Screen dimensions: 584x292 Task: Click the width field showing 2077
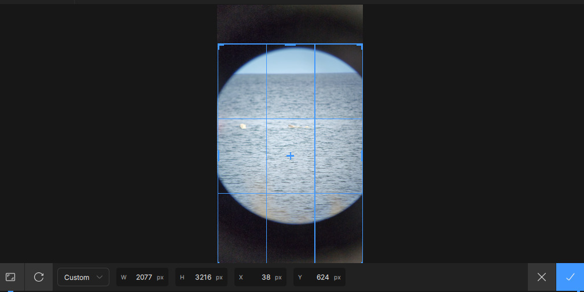pyautogui.click(x=143, y=278)
